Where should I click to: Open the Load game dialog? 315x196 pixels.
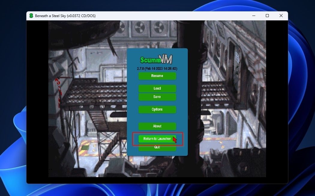click(x=157, y=88)
